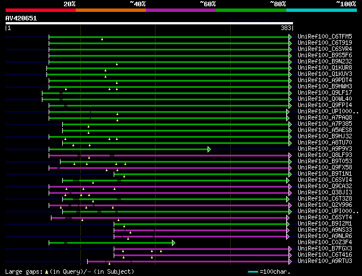
Task: Select the UniRef100_A7PAQ8 entry
Action: tap(325, 118)
